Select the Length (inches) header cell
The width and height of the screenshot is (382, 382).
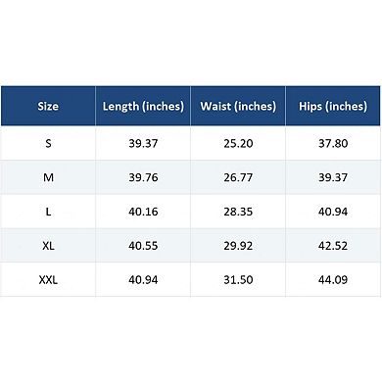(x=143, y=106)
